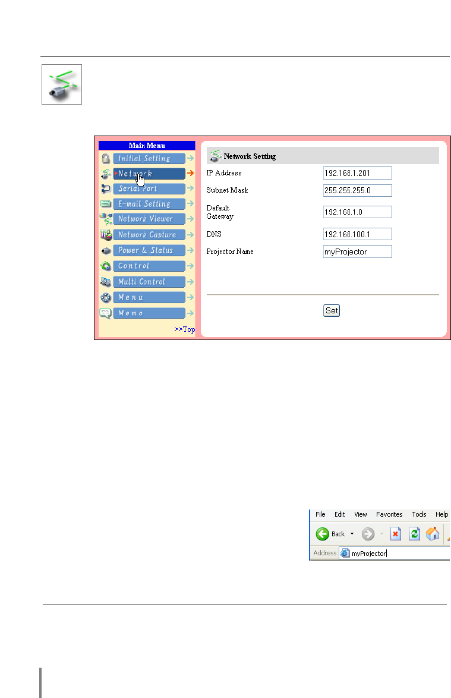Click the browser Forward button
Viewport: 451px width, 698px height.
368,534
